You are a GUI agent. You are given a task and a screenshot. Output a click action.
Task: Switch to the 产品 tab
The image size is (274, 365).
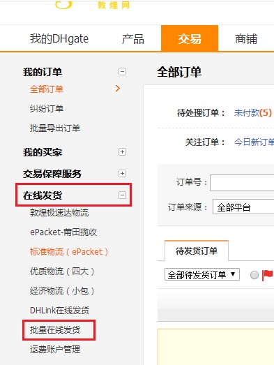coord(132,38)
